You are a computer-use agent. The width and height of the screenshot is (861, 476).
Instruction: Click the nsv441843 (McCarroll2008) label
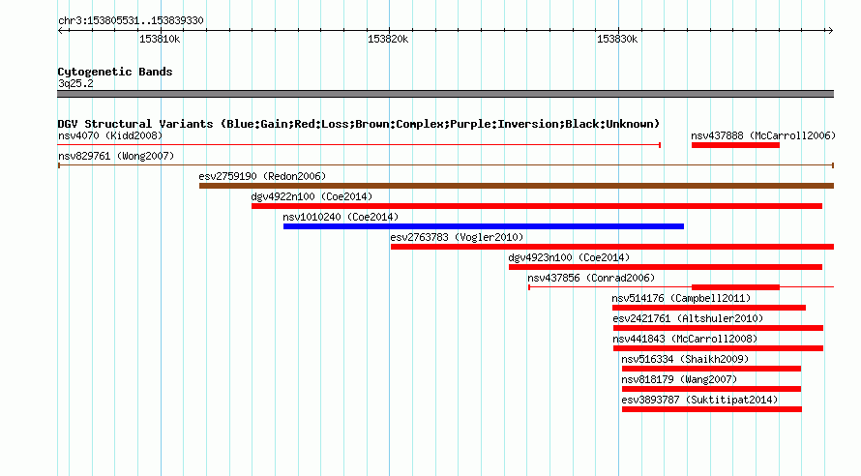click(685, 339)
